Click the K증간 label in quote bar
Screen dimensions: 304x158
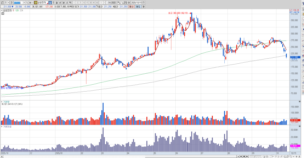pos(100,7)
